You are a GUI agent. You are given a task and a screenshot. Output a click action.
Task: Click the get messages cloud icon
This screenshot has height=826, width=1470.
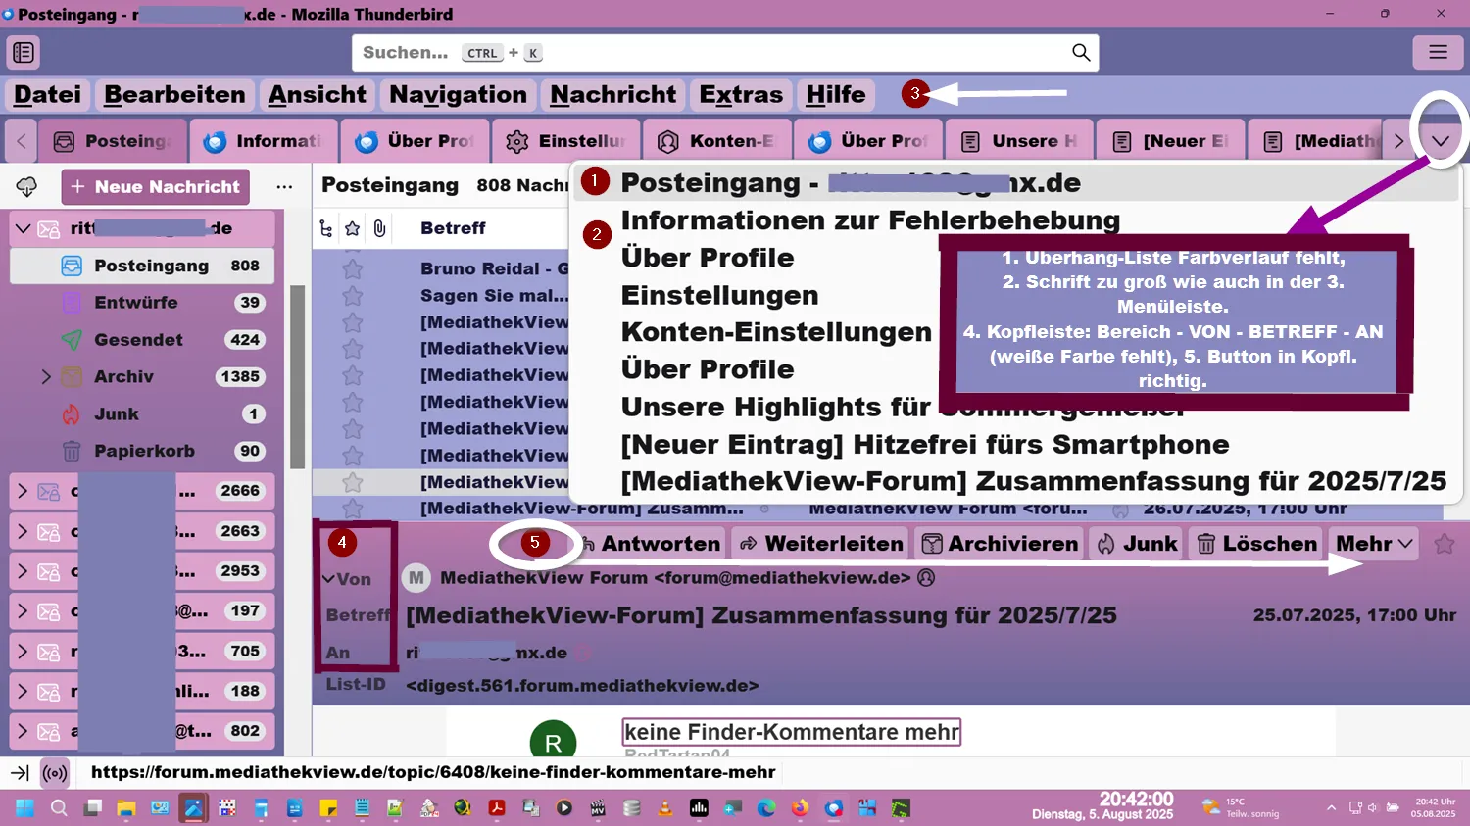[27, 186]
